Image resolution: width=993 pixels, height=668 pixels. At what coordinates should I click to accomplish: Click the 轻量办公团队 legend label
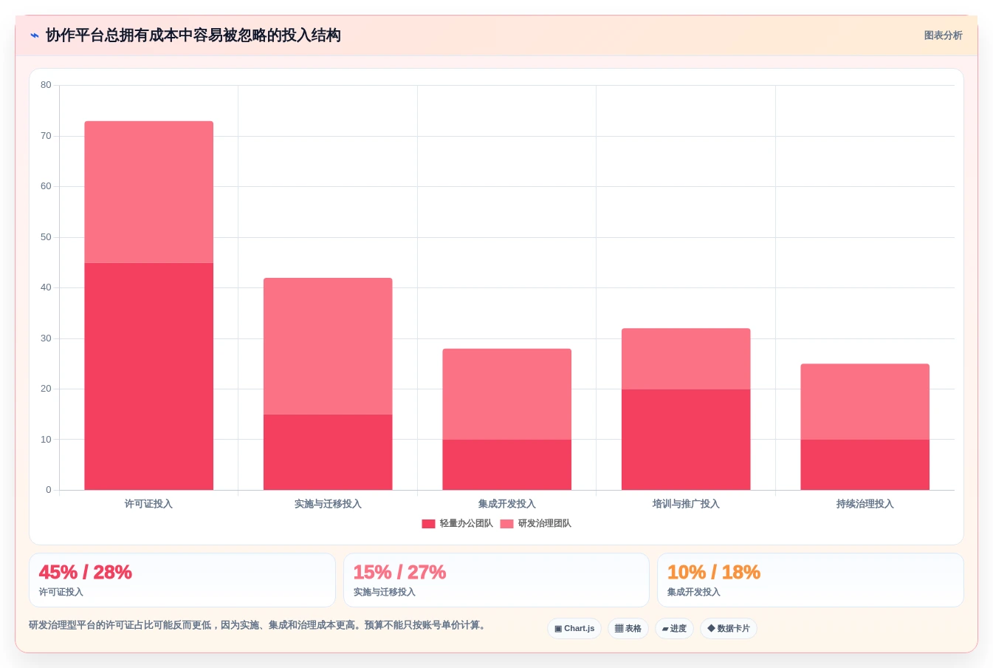pos(466,524)
